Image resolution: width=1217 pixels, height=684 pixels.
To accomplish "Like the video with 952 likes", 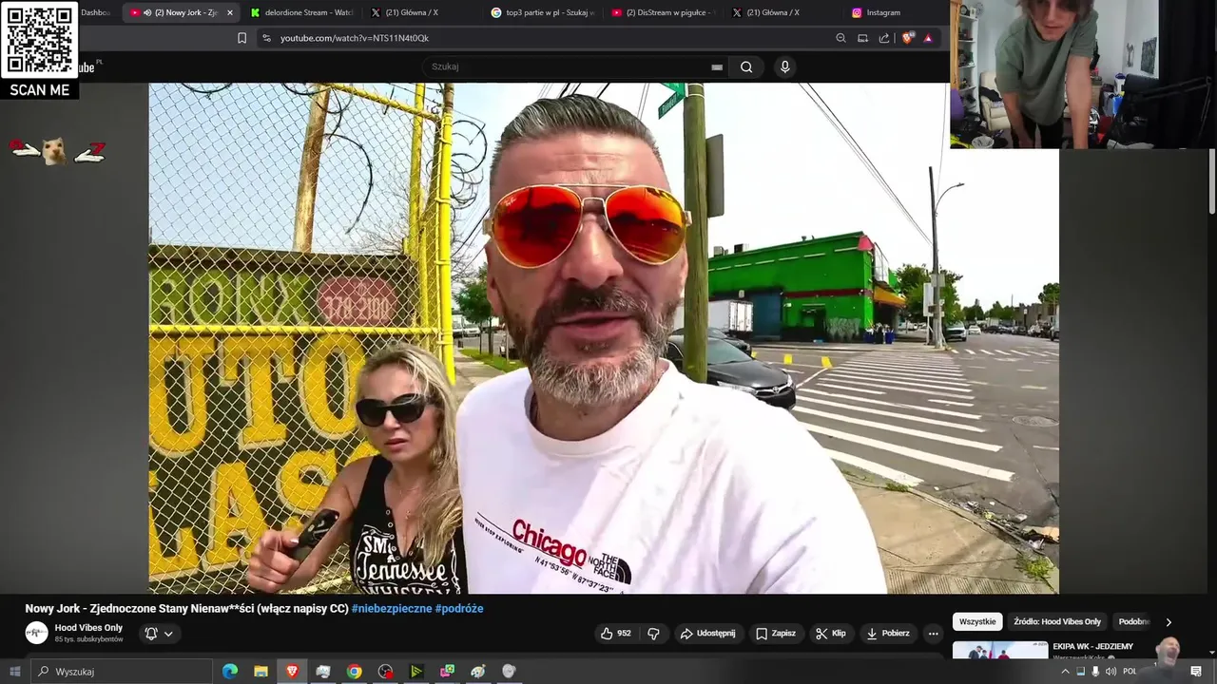I will pos(616,634).
